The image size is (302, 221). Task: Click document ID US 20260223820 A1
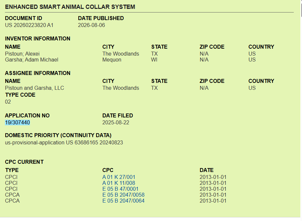pyautogui.click(x=29, y=25)
